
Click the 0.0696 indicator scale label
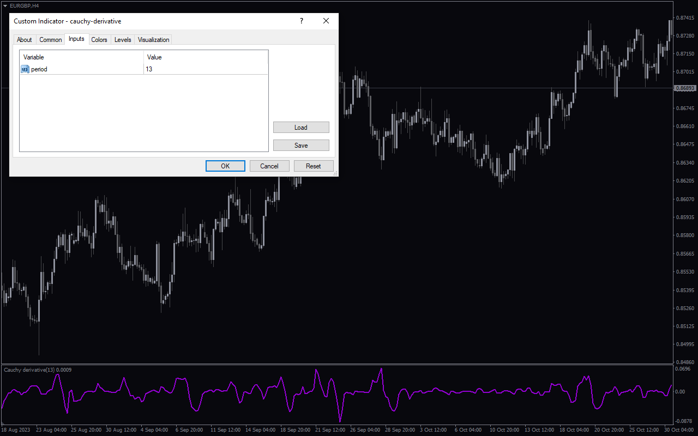[683, 369]
